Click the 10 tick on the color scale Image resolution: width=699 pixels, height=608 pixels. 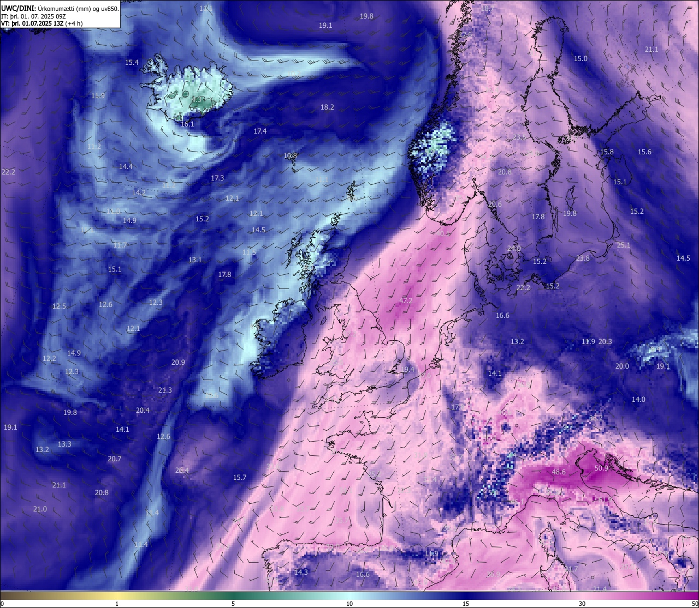(x=349, y=604)
